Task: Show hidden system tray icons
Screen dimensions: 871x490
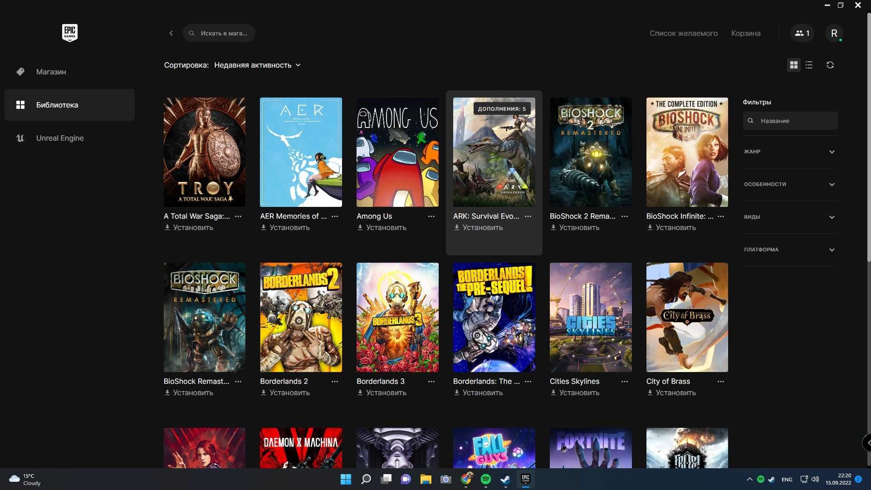Action: click(x=749, y=479)
